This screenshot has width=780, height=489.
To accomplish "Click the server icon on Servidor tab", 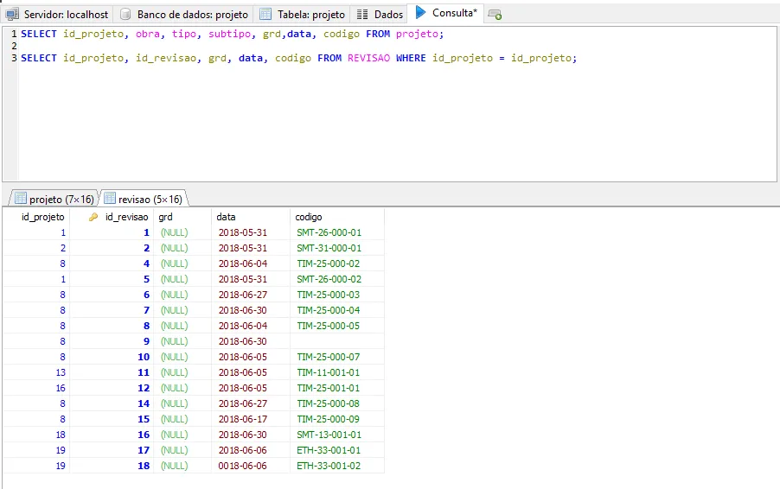I will click(13, 15).
